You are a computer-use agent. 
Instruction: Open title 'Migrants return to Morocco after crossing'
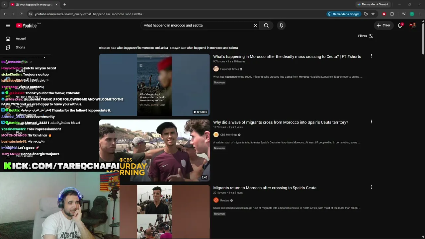(x=265, y=188)
